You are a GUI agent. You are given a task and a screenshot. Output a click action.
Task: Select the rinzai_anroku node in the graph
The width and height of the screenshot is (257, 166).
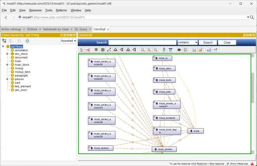pos(164,149)
